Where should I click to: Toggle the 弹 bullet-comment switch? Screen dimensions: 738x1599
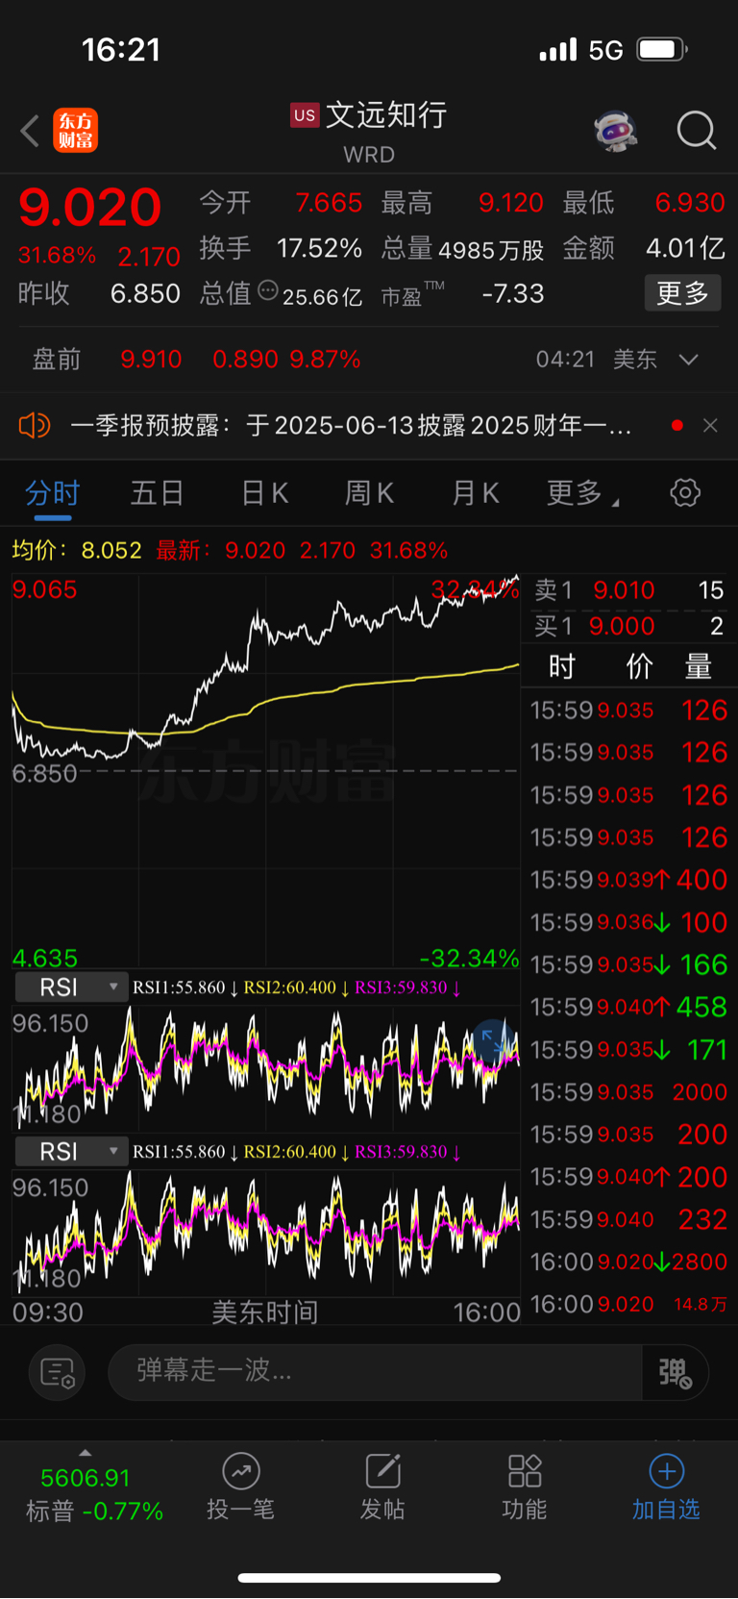676,1372
